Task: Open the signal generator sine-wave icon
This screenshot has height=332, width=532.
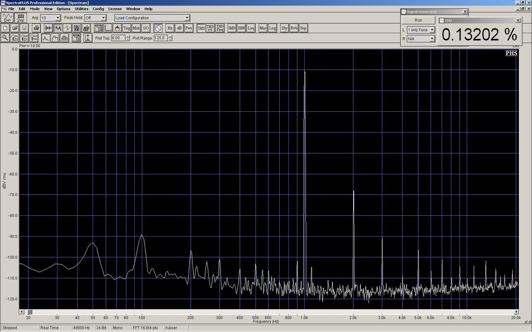Action: (158, 28)
